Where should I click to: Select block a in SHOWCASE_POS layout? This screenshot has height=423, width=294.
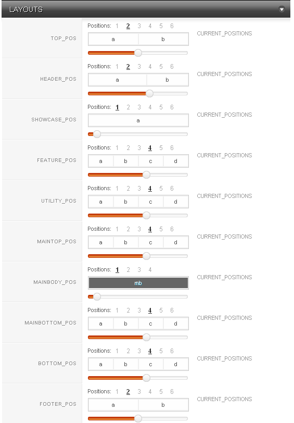(138, 120)
